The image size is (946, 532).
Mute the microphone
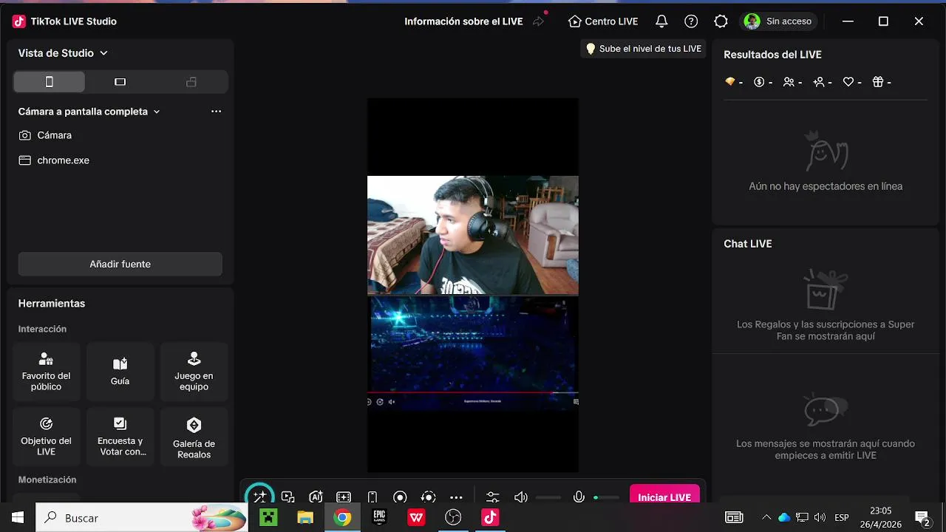(579, 497)
